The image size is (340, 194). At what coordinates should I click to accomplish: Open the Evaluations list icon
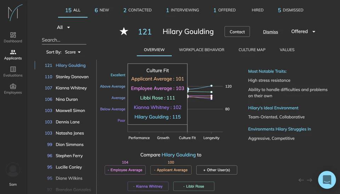pos(13,69)
